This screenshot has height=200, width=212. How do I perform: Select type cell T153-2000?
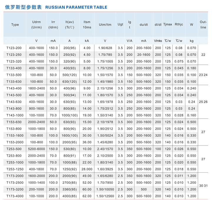tap(15, 142)
